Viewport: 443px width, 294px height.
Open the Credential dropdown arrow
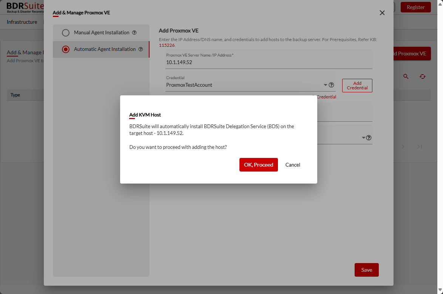point(325,85)
